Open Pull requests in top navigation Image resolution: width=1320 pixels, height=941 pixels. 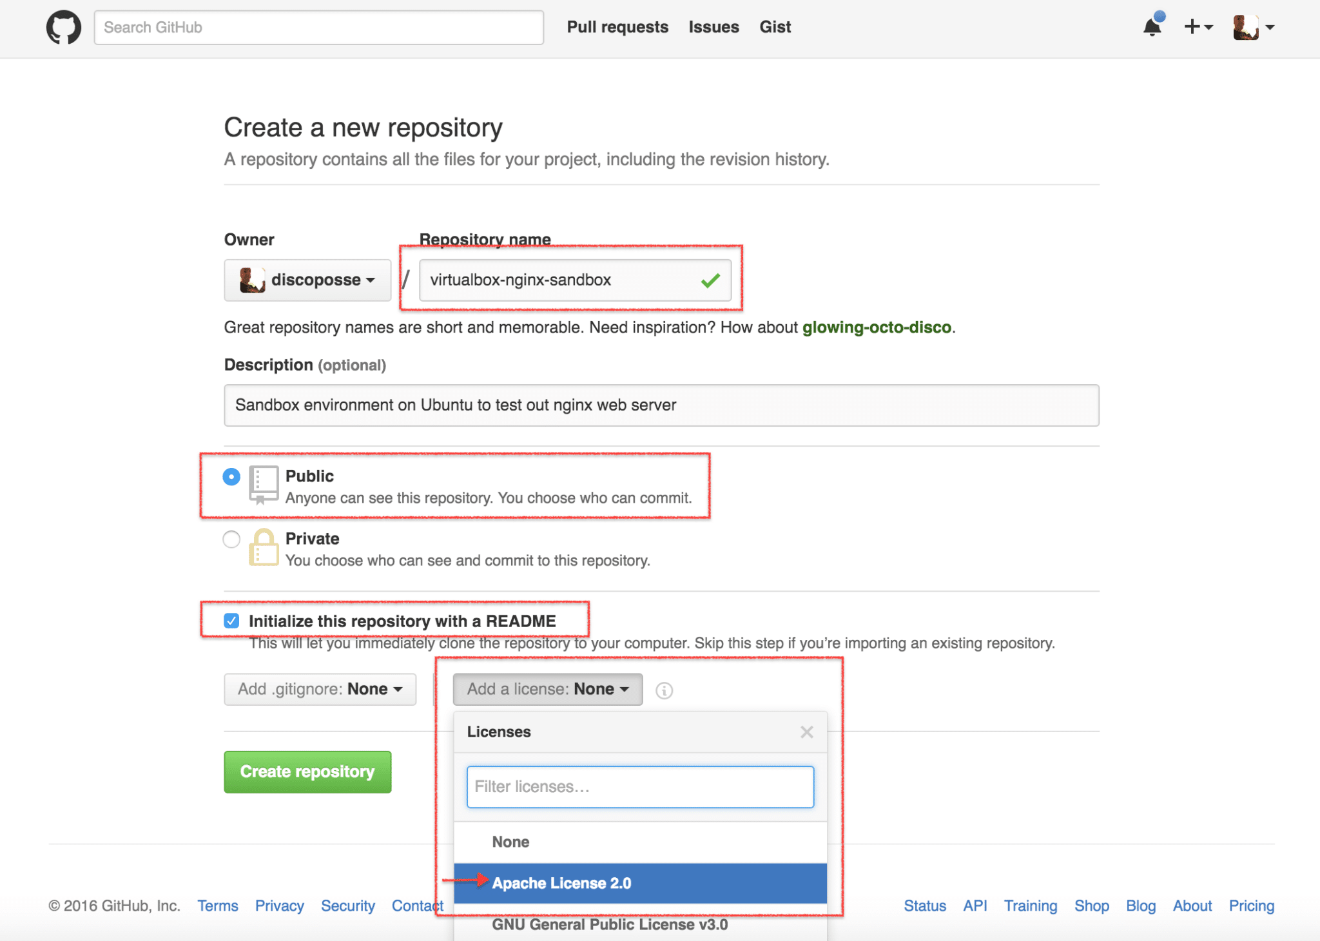point(617,27)
